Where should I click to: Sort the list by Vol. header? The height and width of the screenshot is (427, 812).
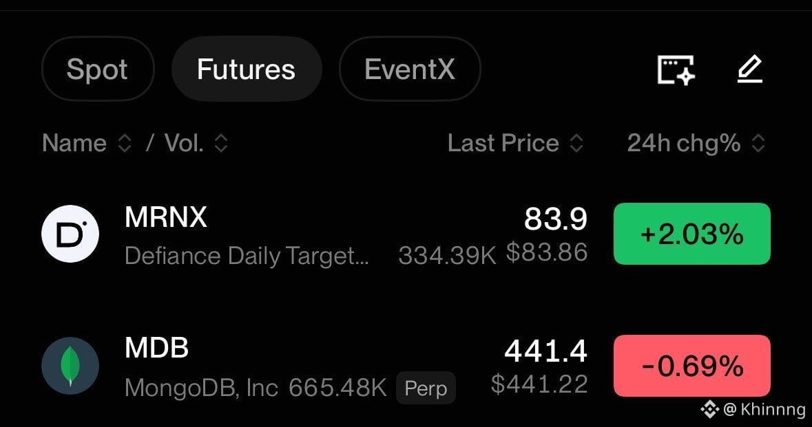click(184, 143)
